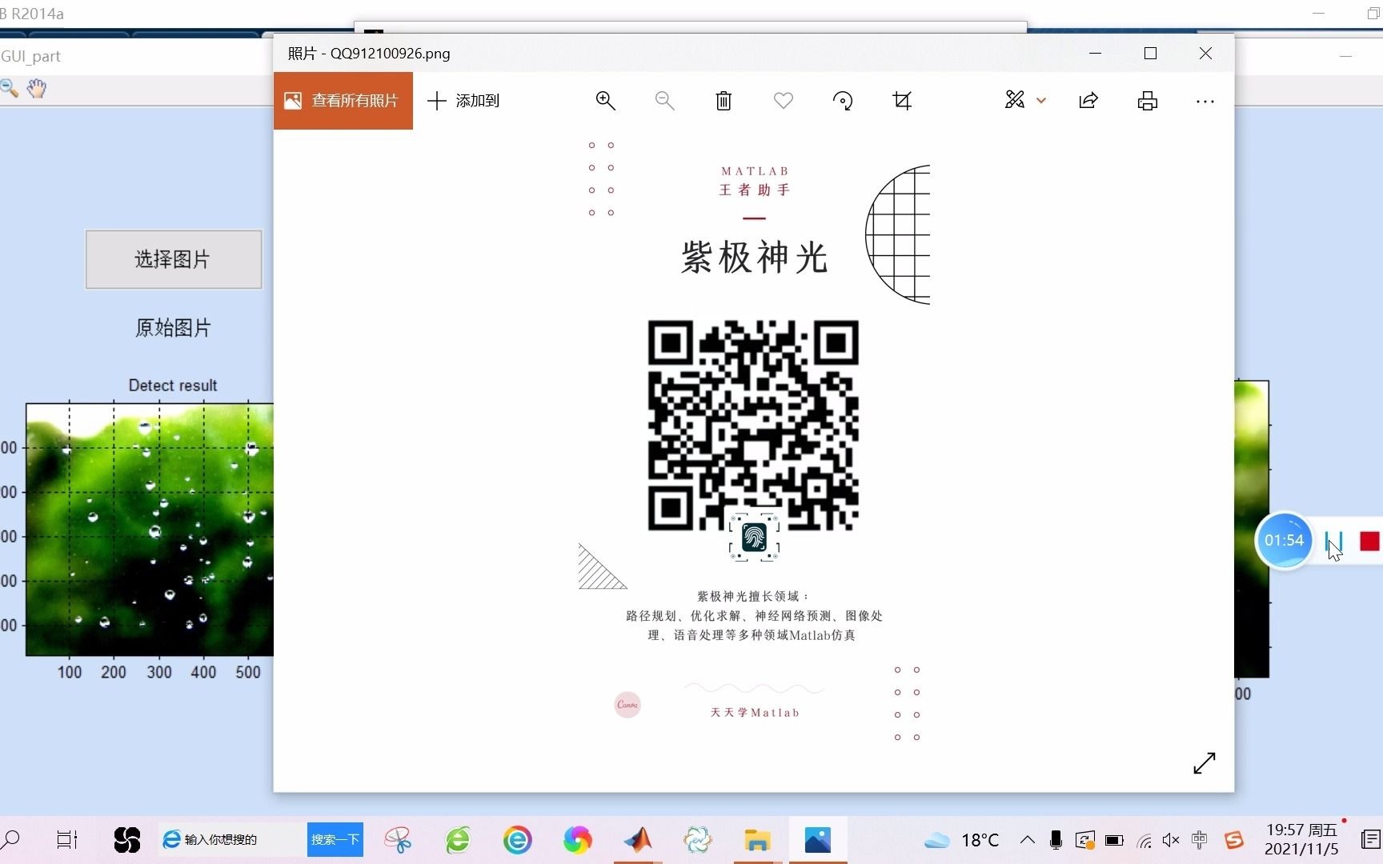Open the scissors snipping app on the taskbar
Viewport: 1383px width, 864px height.
pyautogui.click(x=398, y=840)
